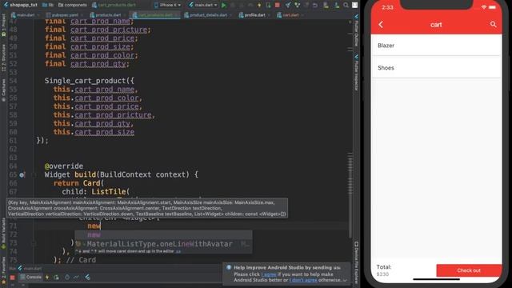The width and height of the screenshot is (512, 288).
Task: Click the fold marker at line 73
Action: coord(34,243)
